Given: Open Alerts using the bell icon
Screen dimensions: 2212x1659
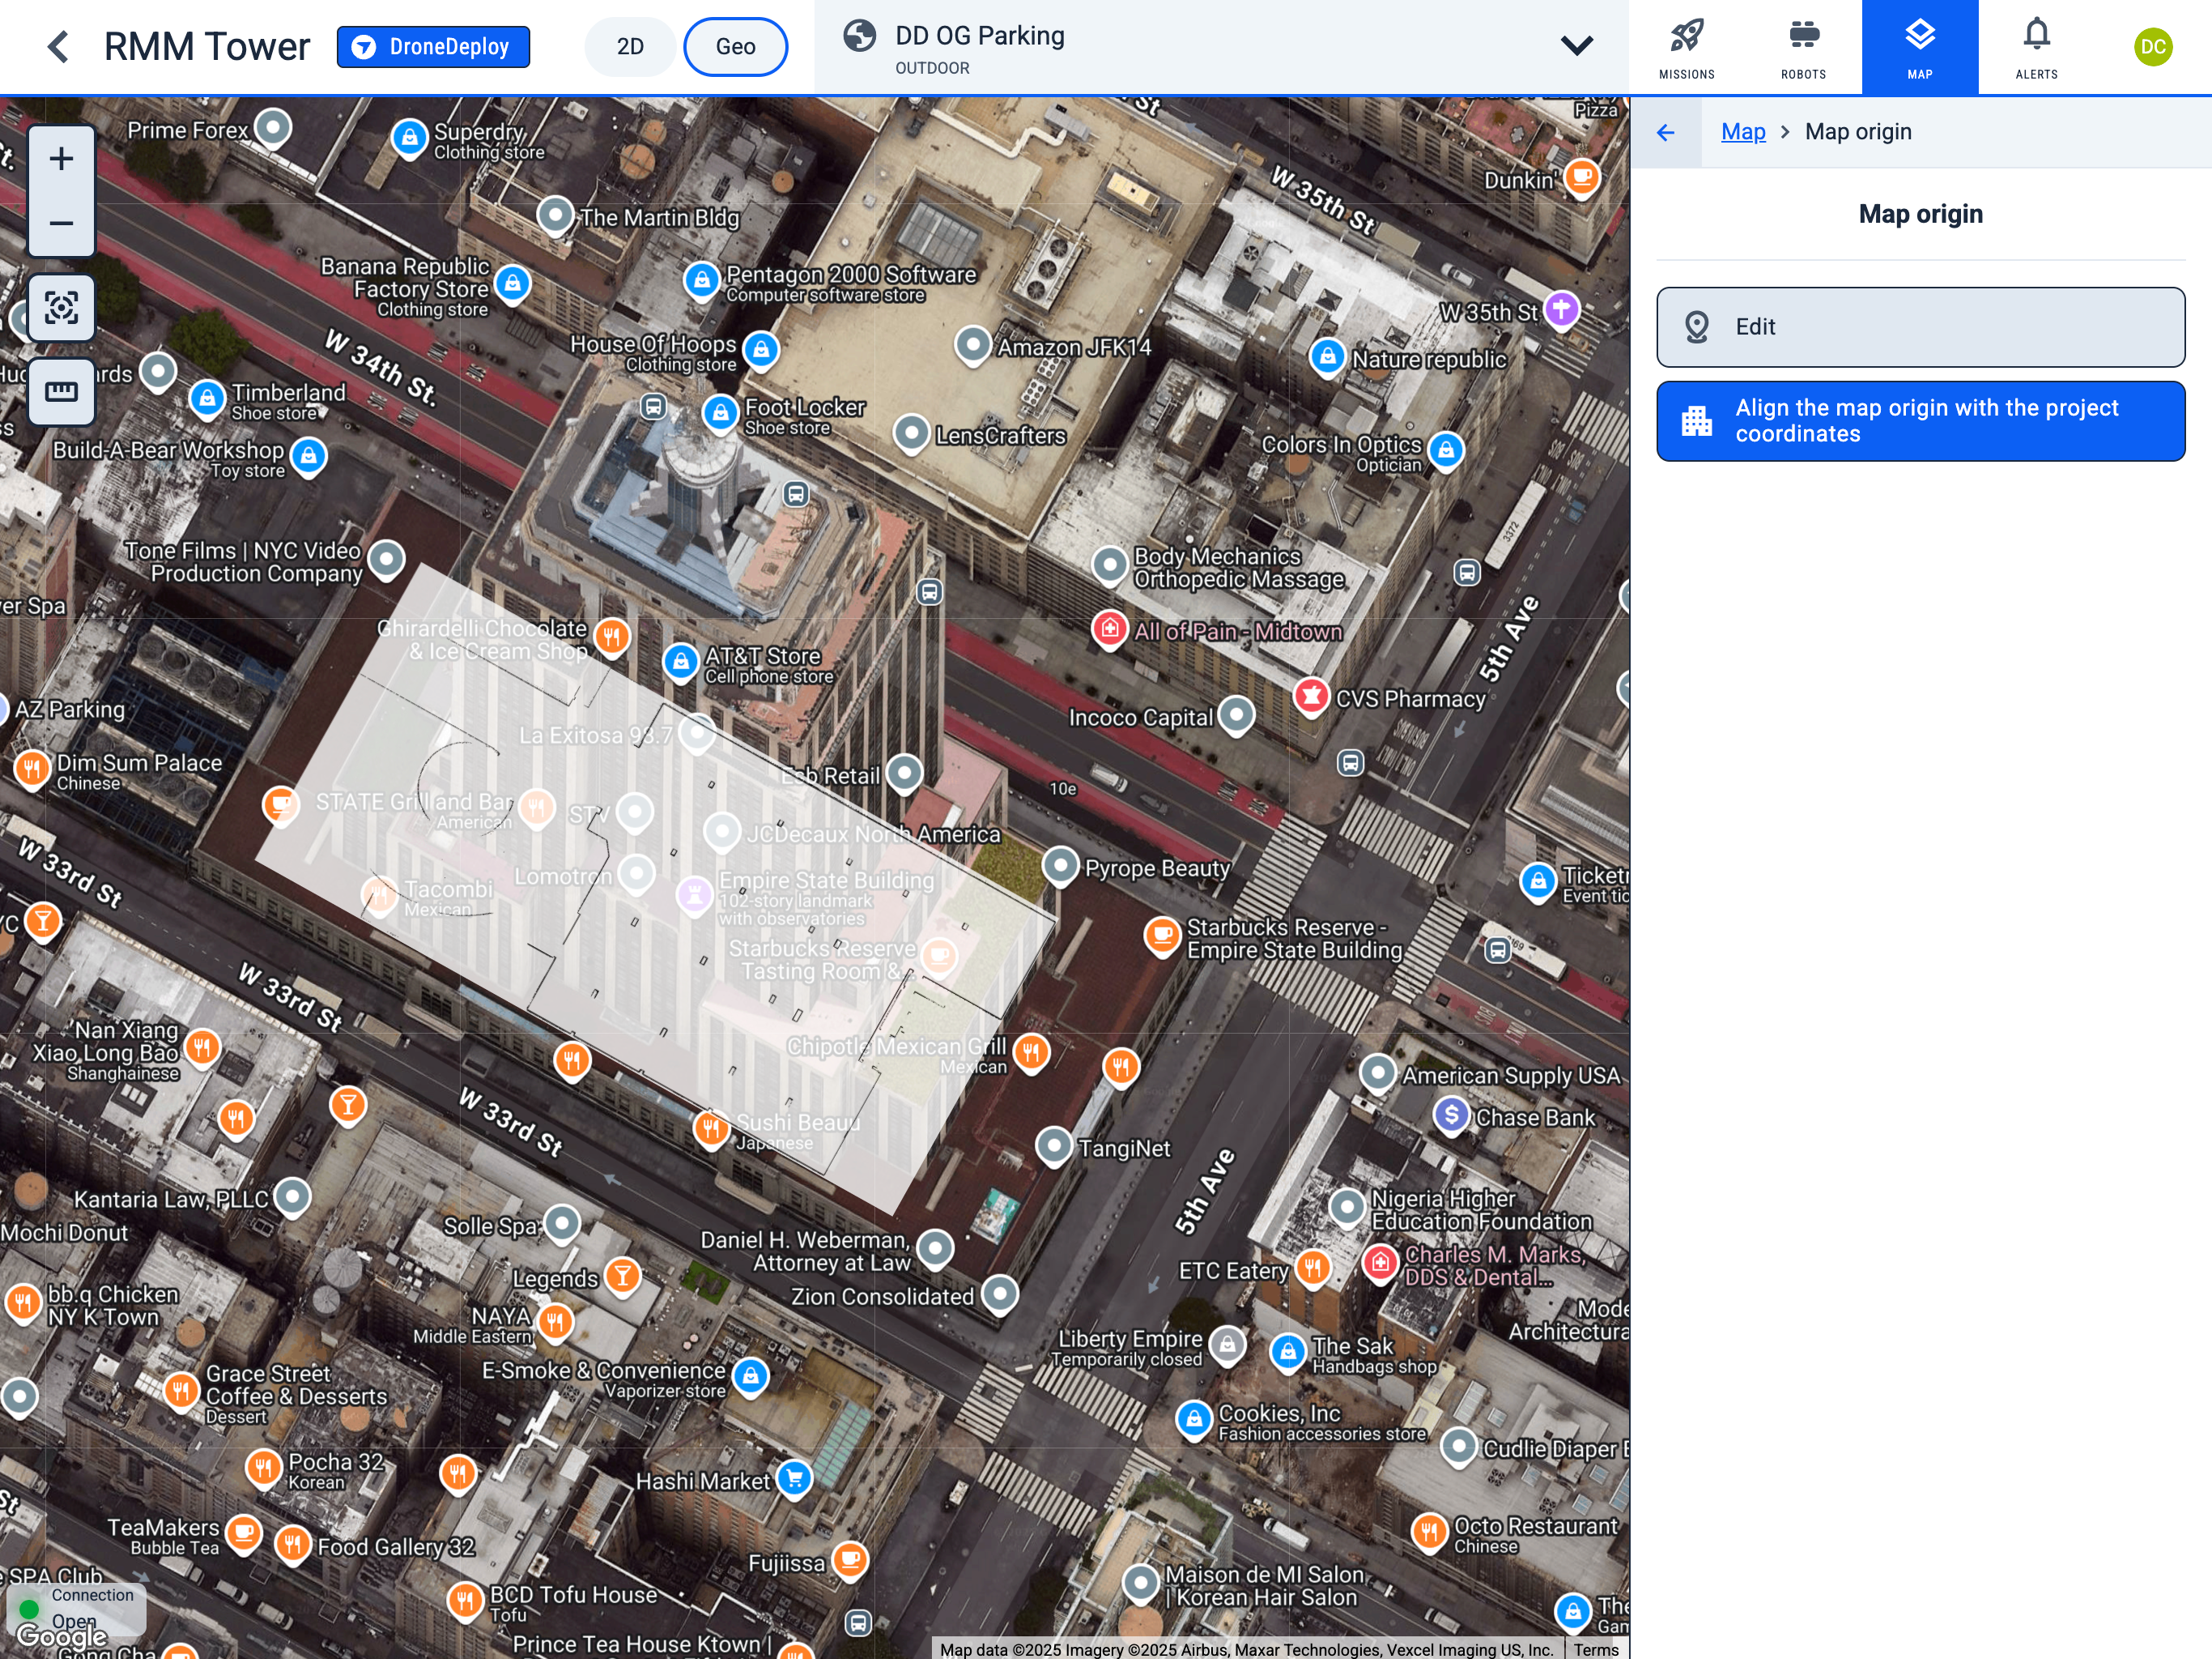Looking at the screenshot, I should pos(2037,45).
